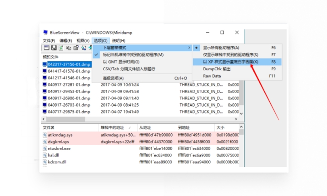Click time 2017-04-09 09:11:40

[x=120, y=98]
